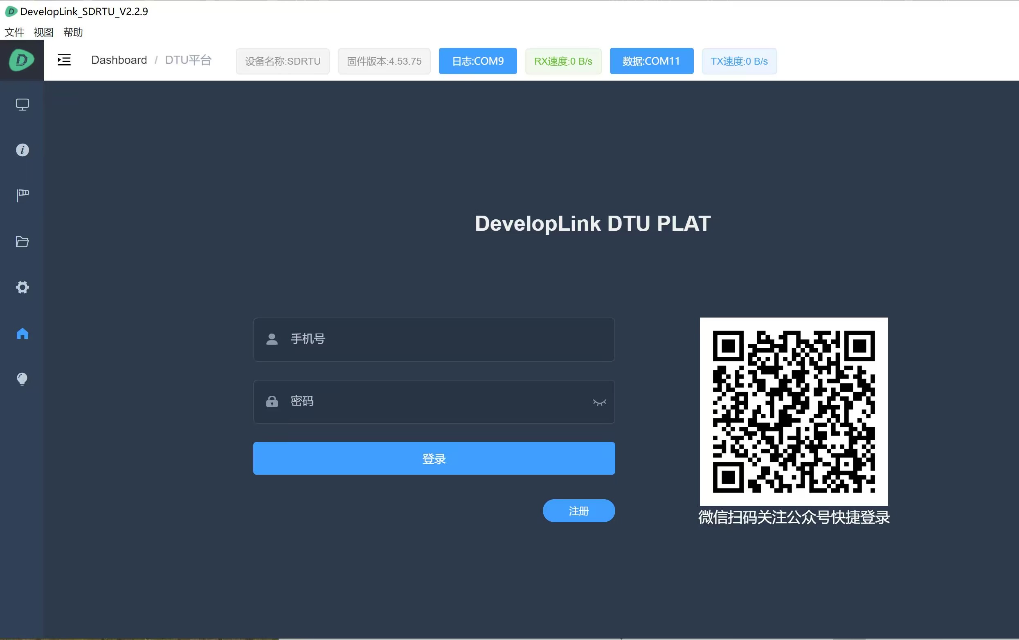1019x640 pixels.
Task: Click the 日志:COM9 button
Action: click(478, 61)
